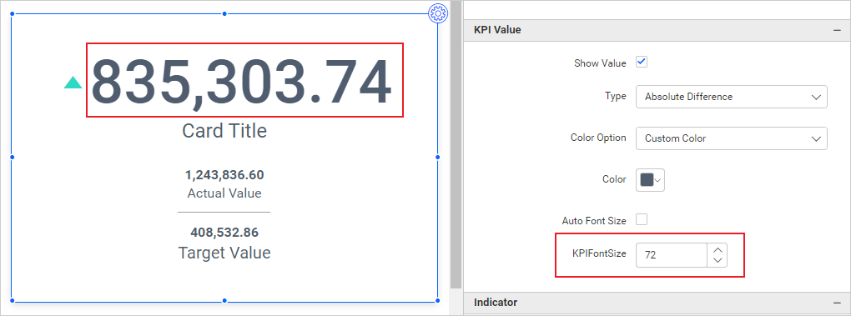
Task: Click the green up-trend indicator triangle
Action: click(73, 83)
